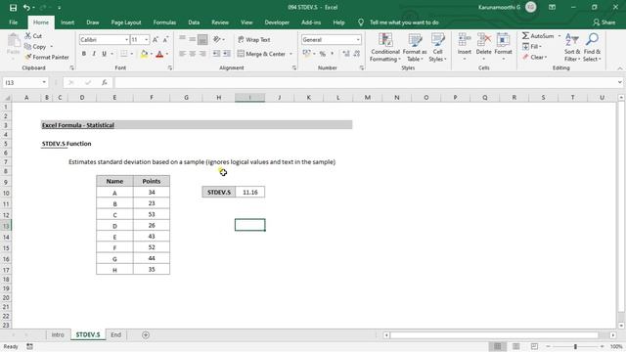This screenshot has height=352, width=626.
Task: Open the End sheet tab
Action: point(115,334)
